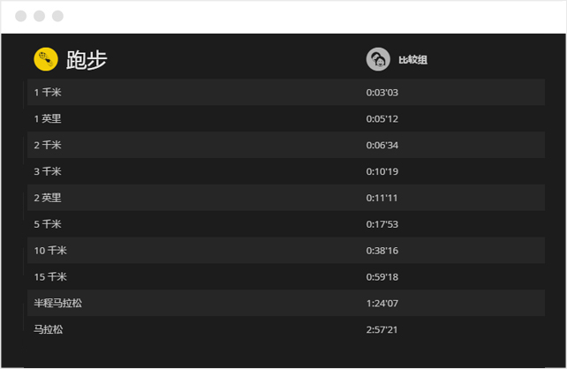Select the 15 千米 row label

[50, 277]
